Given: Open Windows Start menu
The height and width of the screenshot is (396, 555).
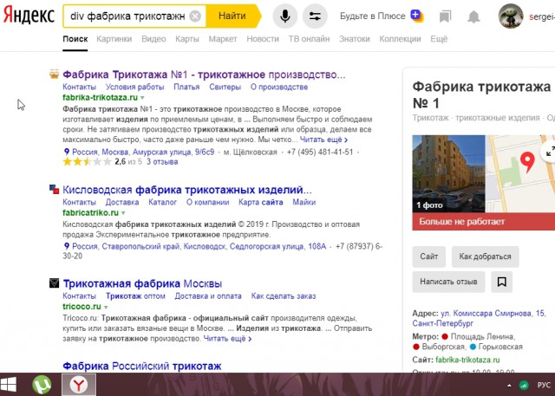Looking at the screenshot, I should pos(9,385).
